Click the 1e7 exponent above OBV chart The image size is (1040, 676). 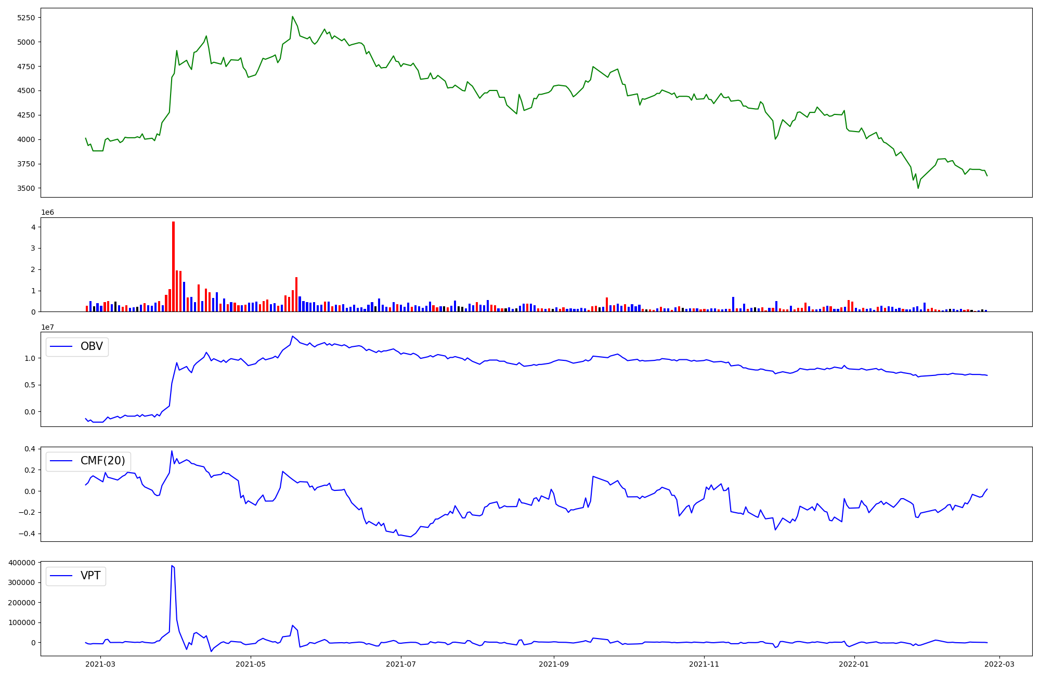click(47, 327)
